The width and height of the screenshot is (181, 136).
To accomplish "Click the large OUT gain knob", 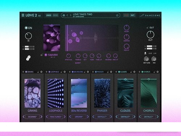I will 150,34.
